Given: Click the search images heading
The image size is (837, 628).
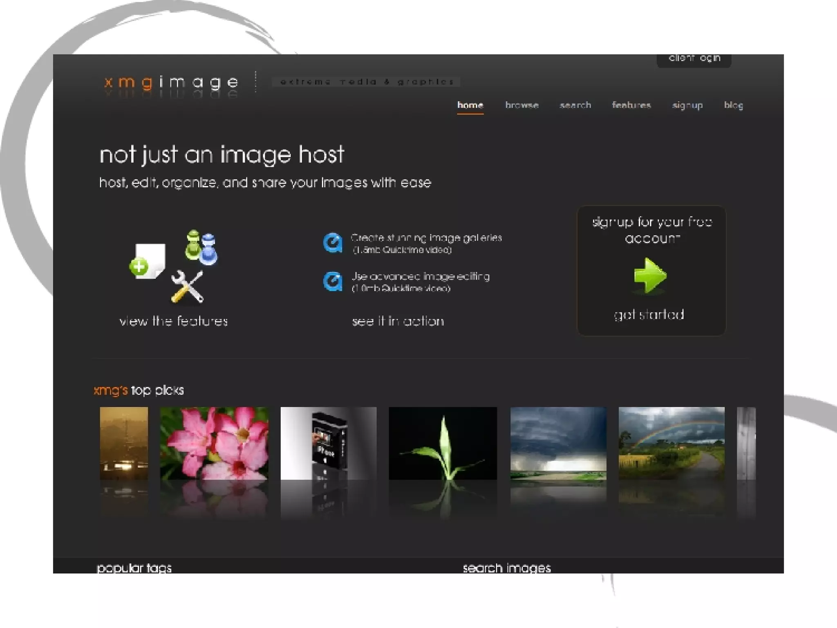Looking at the screenshot, I should (x=507, y=568).
